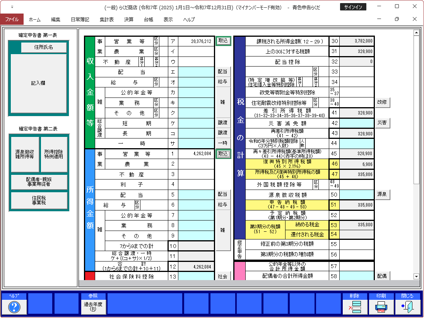This screenshot has height=318, width=424.
Task: Click the 災害 button next to row 42
Action: click(x=382, y=123)
